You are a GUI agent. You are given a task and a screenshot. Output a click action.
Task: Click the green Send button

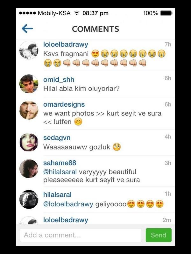point(159,235)
